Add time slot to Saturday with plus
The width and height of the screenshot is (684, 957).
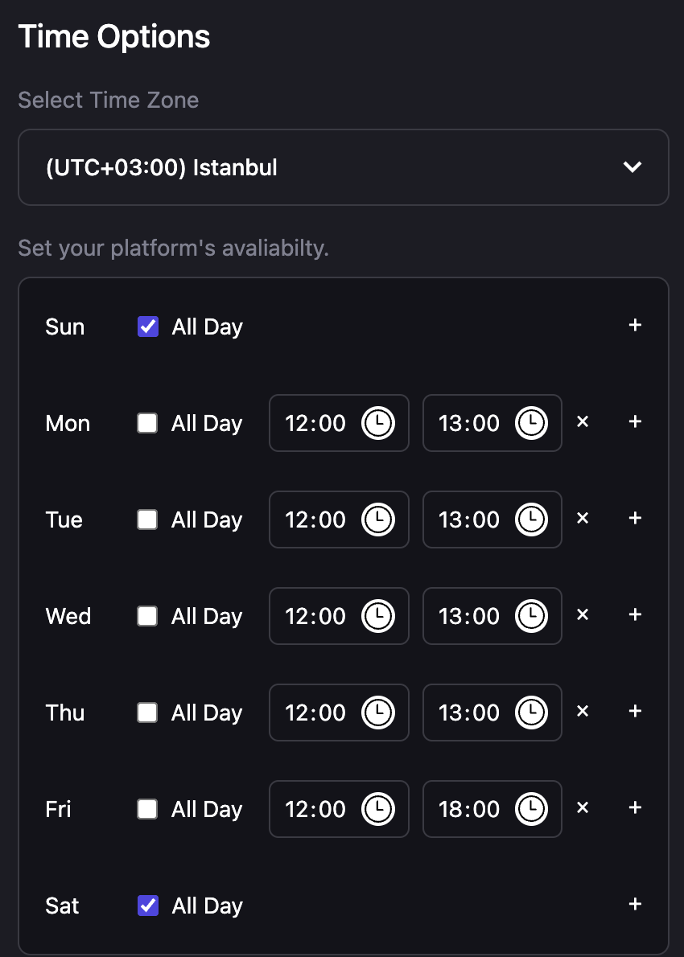(635, 905)
